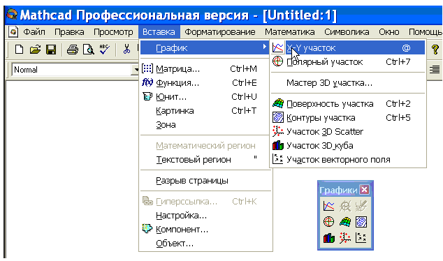Image resolution: width=443 pixels, height=261 pixels.
Task: Click Zoom plot icon in Графики palette
Action: click(345, 206)
